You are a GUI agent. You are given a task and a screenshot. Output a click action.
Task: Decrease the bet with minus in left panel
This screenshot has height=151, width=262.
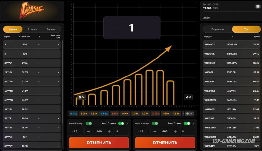[89, 131]
